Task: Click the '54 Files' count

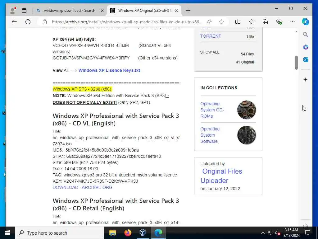Action: click(x=247, y=54)
